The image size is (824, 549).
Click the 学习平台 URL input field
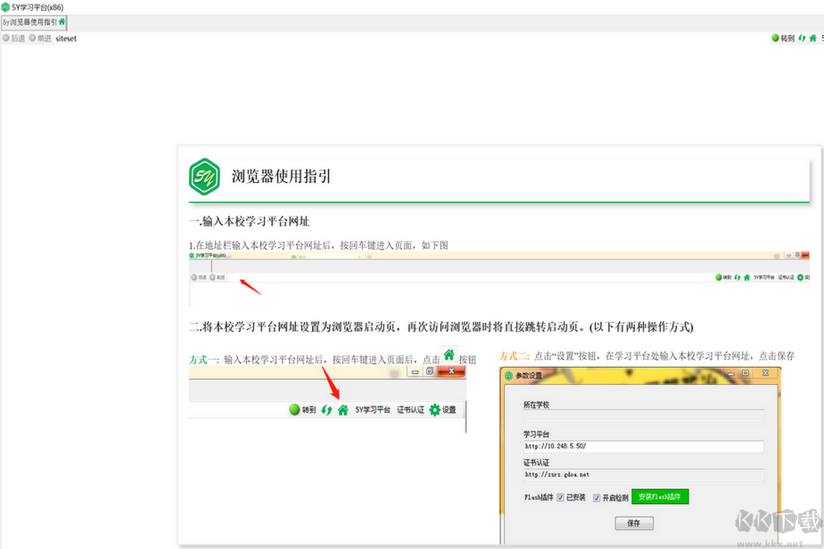tap(642, 446)
